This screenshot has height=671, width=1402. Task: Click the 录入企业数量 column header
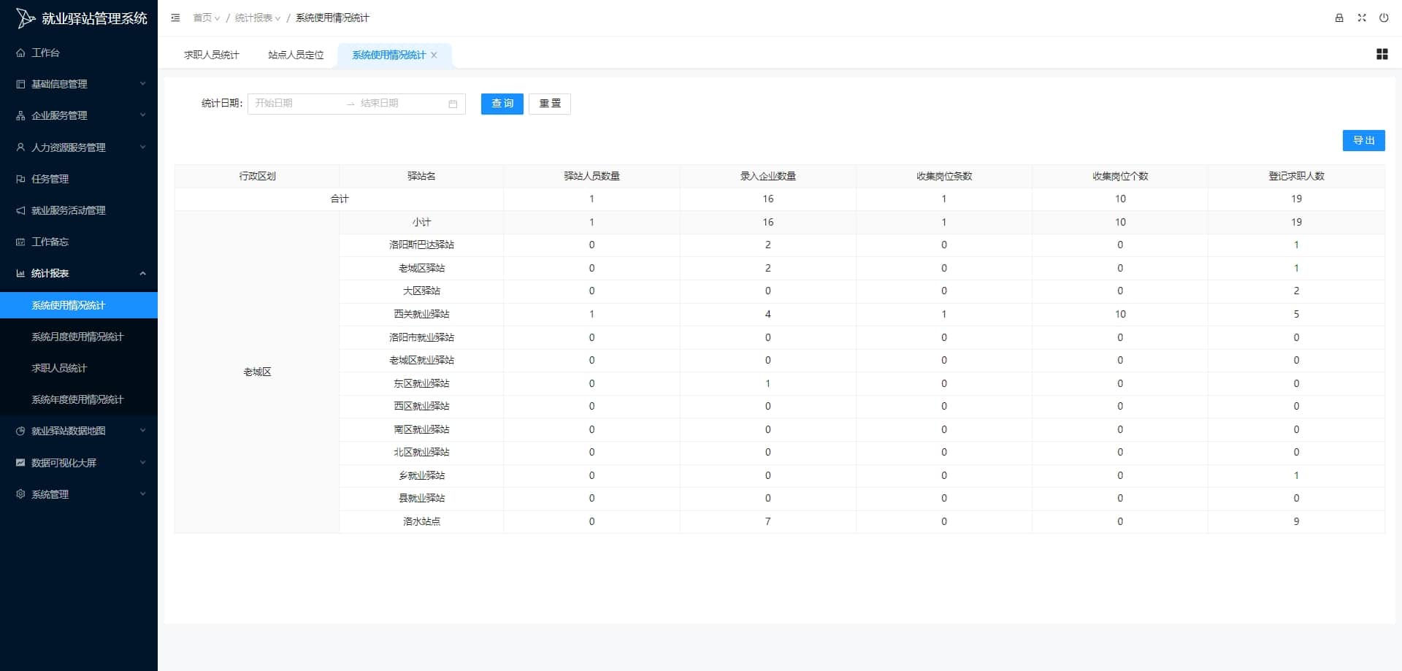[767, 176]
